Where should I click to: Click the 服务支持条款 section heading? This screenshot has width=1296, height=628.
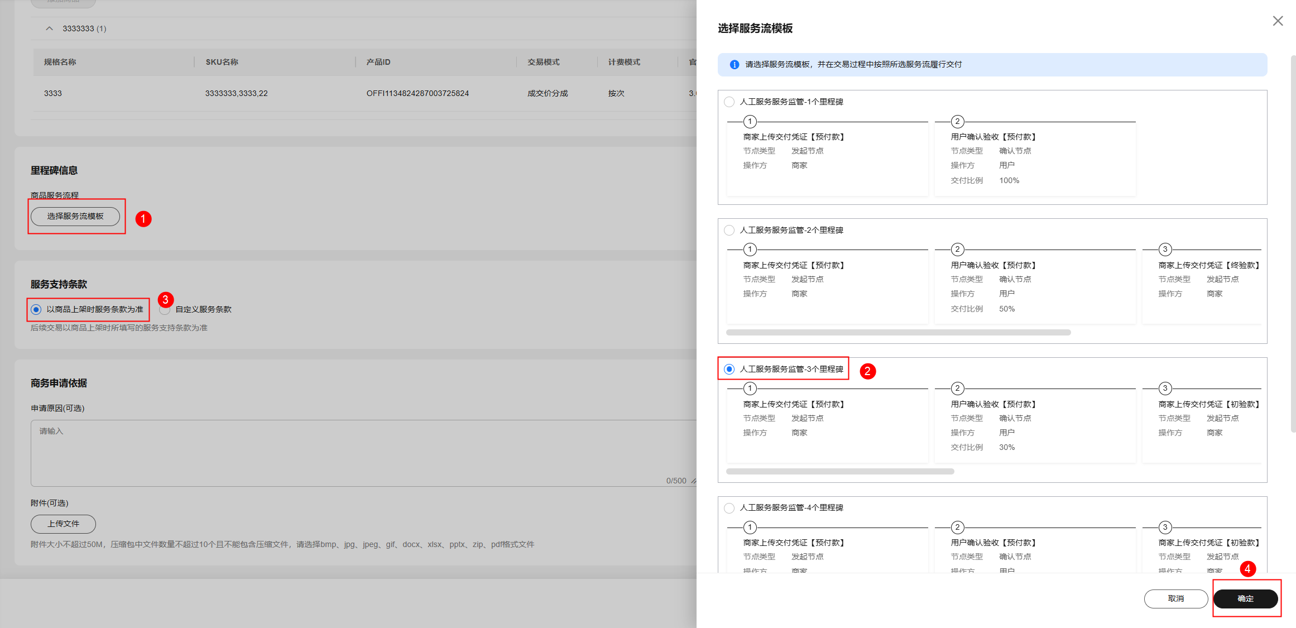tap(59, 284)
